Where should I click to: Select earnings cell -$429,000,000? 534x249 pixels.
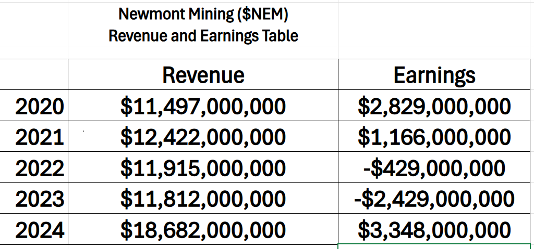[x=434, y=167]
